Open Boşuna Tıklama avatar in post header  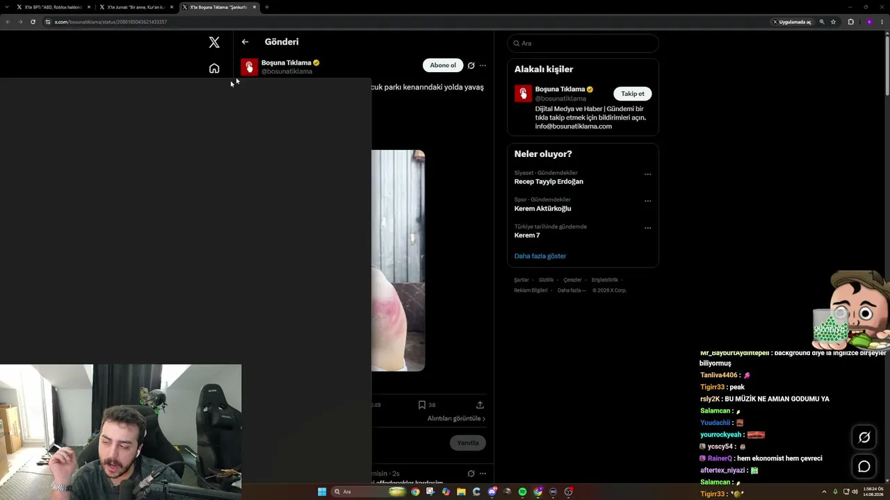pyautogui.click(x=249, y=67)
